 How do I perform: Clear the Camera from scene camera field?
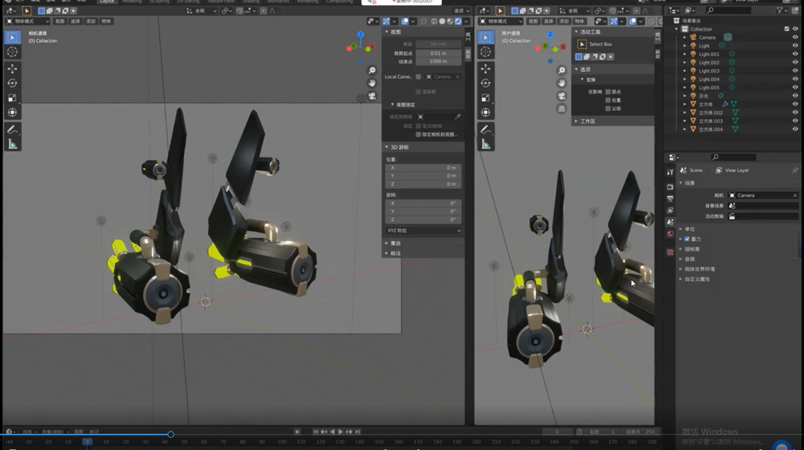(x=795, y=195)
